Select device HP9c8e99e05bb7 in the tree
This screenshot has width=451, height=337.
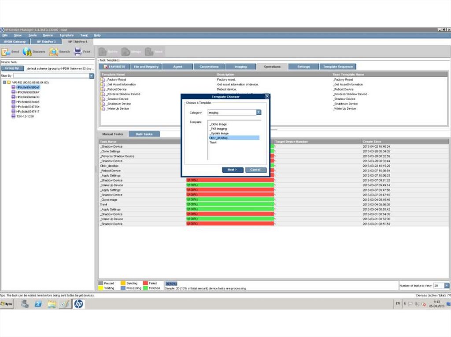(x=28, y=92)
